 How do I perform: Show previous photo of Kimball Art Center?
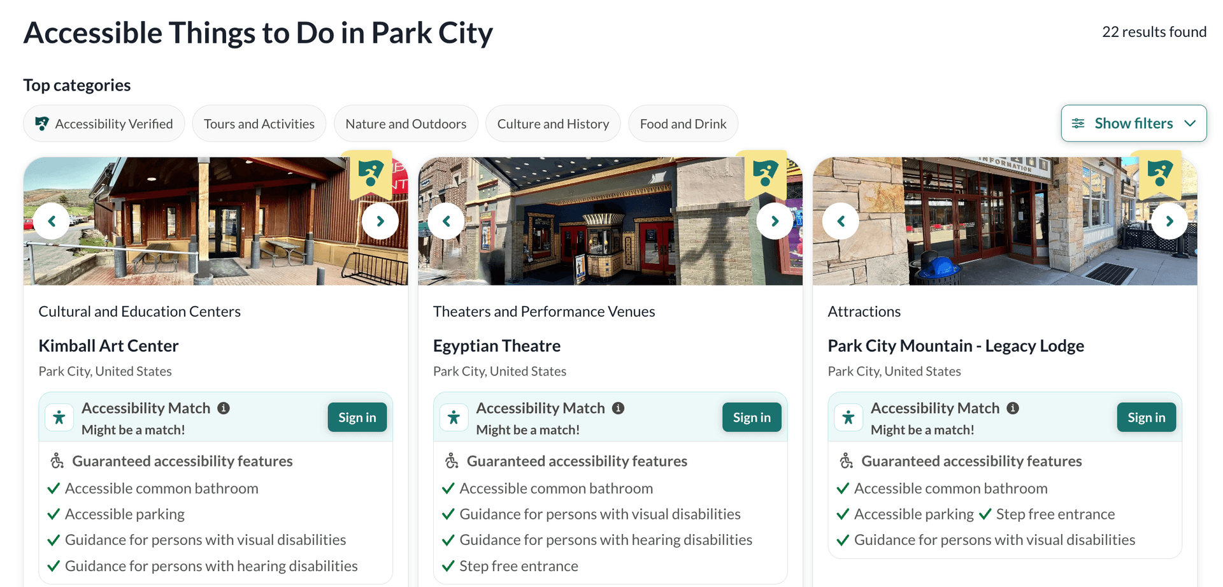click(52, 221)
